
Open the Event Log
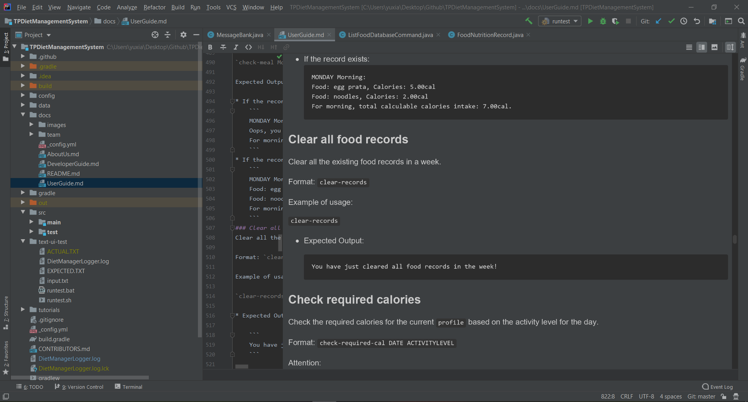pos(717,387)
